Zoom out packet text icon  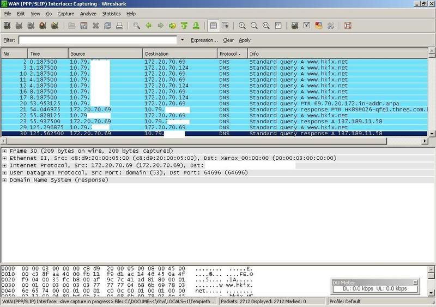point(254,26)
